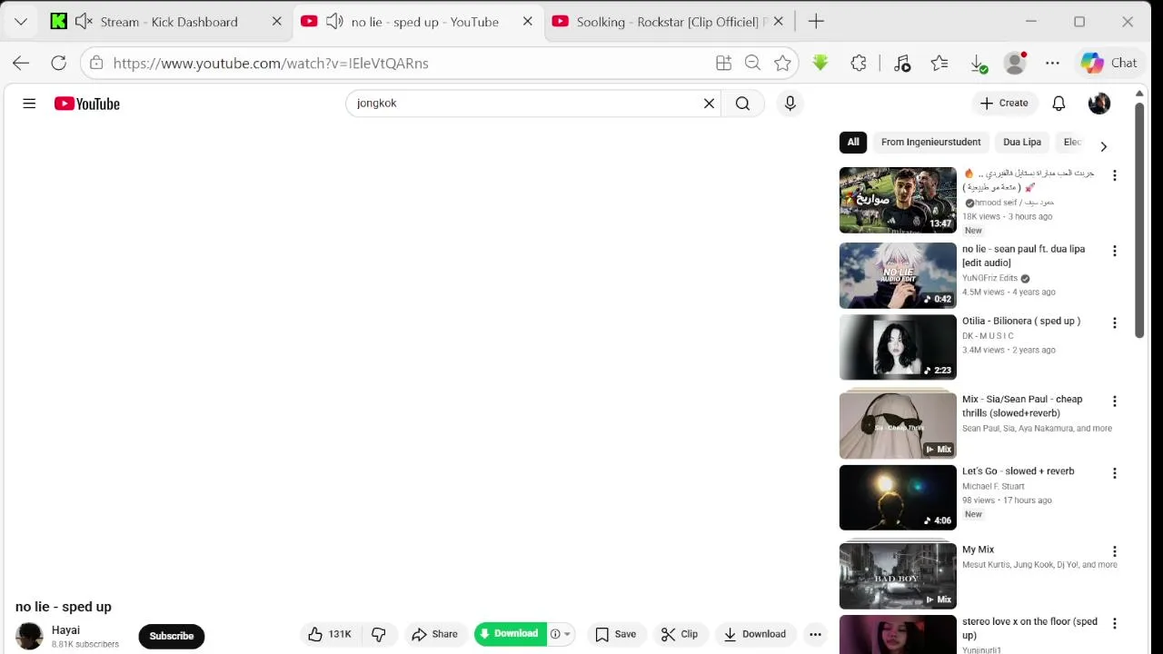Open the favorites list star icon in the toolbar
1163x654 pixels.
(939, 63)
